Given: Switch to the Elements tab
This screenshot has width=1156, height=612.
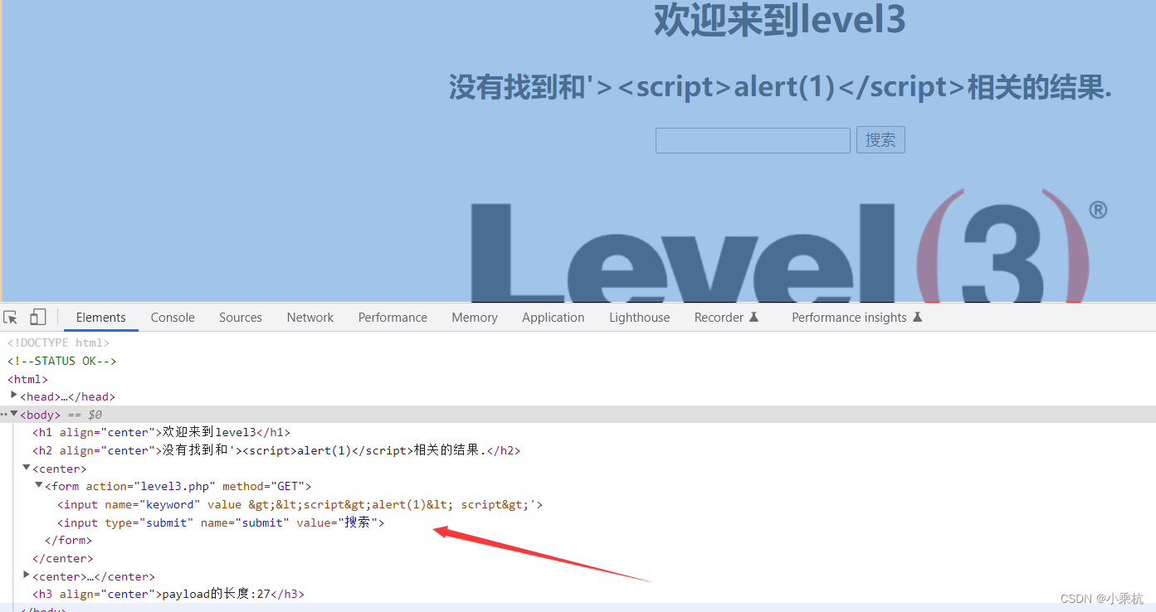Looking at the screenshot, I should [x=101, y=318].
